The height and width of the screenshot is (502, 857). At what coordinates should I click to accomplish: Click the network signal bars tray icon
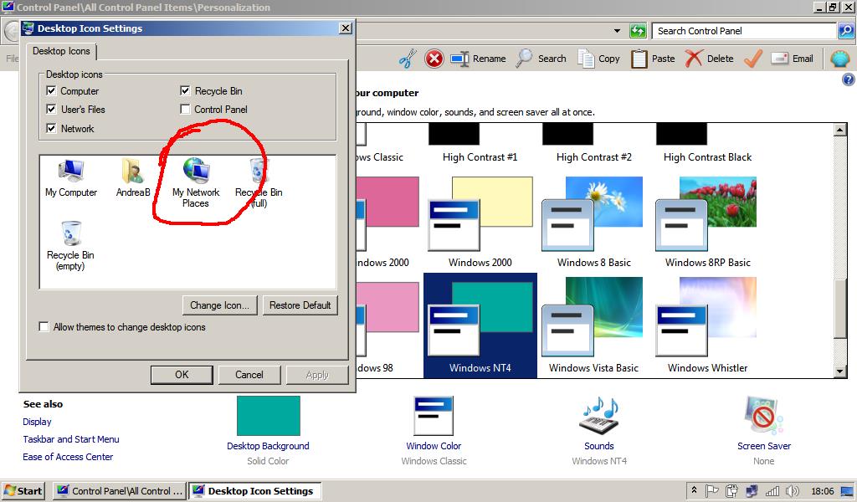click(x=772, y=491)
